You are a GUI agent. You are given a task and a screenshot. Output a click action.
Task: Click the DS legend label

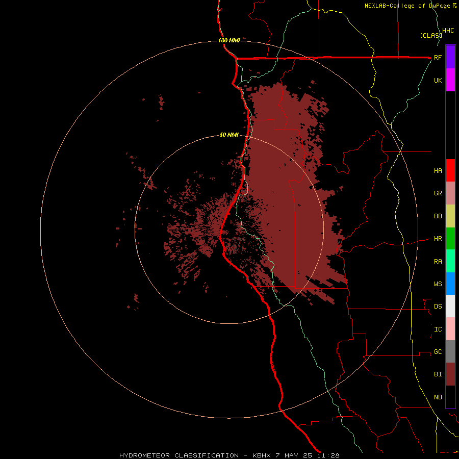tap(438, 307)
